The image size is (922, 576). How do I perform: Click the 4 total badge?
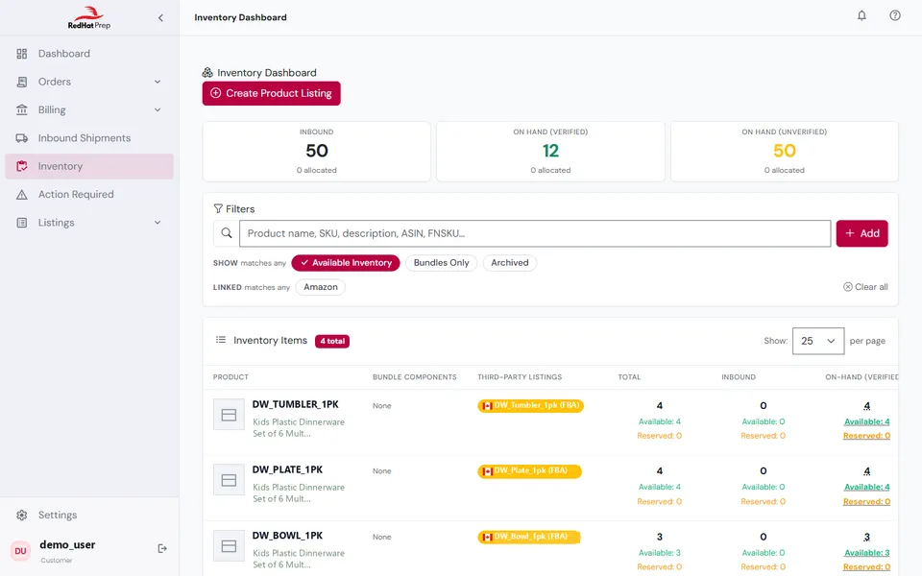[x=332, y=341]
